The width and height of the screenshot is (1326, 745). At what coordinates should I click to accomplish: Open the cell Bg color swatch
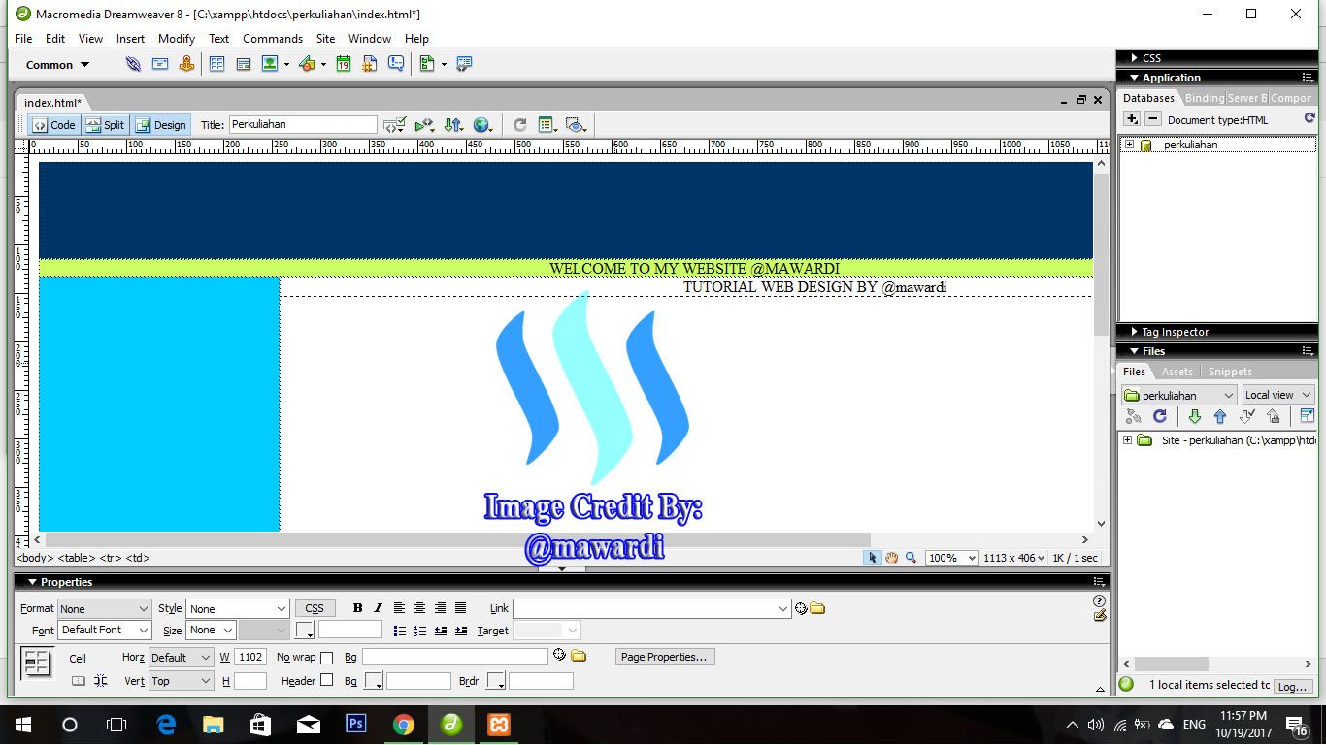tap(373, 681)
